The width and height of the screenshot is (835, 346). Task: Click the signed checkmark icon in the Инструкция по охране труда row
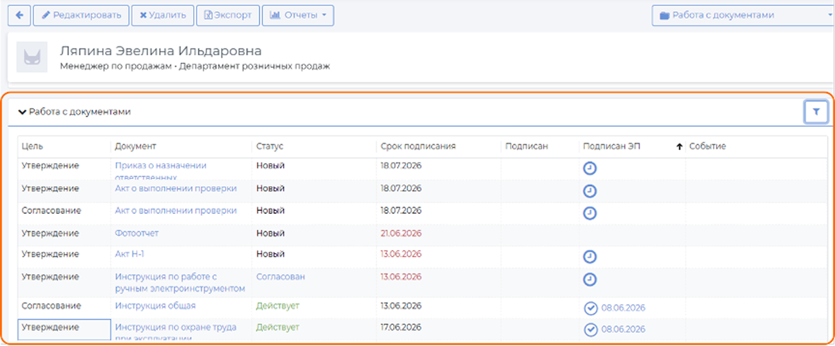pos(591,330)
